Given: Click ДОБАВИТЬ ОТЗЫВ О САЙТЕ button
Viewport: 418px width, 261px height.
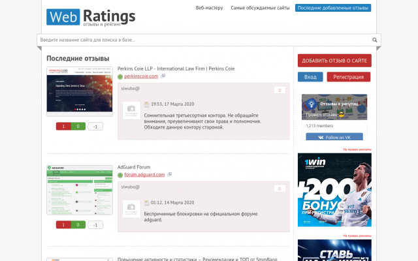Looking at the screenshot, I should (334, 61).
